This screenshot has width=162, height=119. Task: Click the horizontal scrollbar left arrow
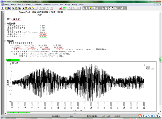coord(6,113)
